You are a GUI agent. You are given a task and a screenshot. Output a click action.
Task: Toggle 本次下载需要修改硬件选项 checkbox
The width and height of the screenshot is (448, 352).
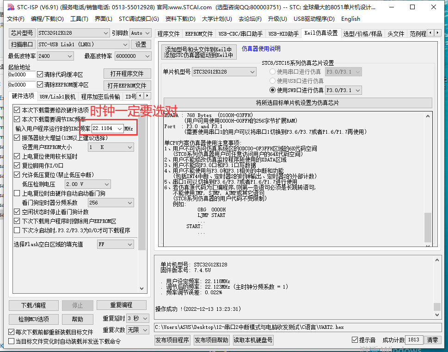(17, 110)
